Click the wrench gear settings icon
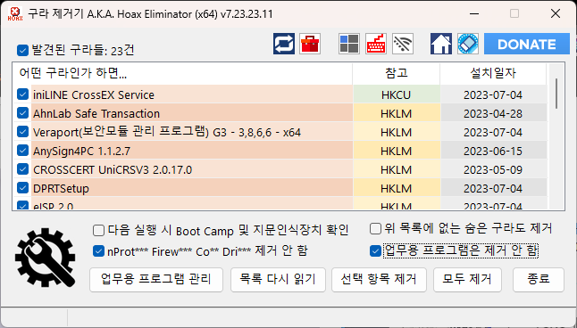Image resolution: width=577 pixels, height=328 pixels. pyautogui.click(x=46, y=258)
